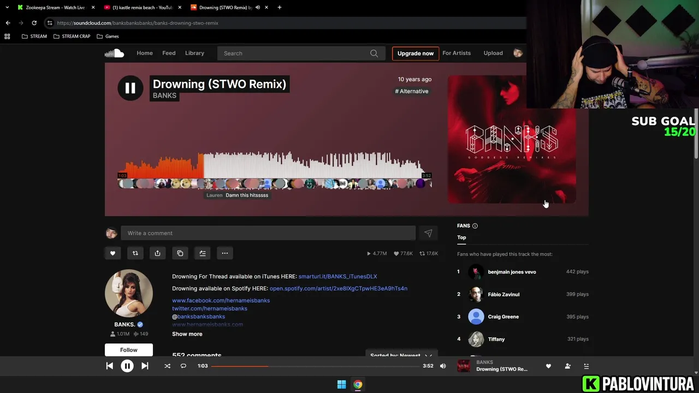The image size is (699, 393).
Task: Pause the track with the large pause button
Action: point(130,88)
